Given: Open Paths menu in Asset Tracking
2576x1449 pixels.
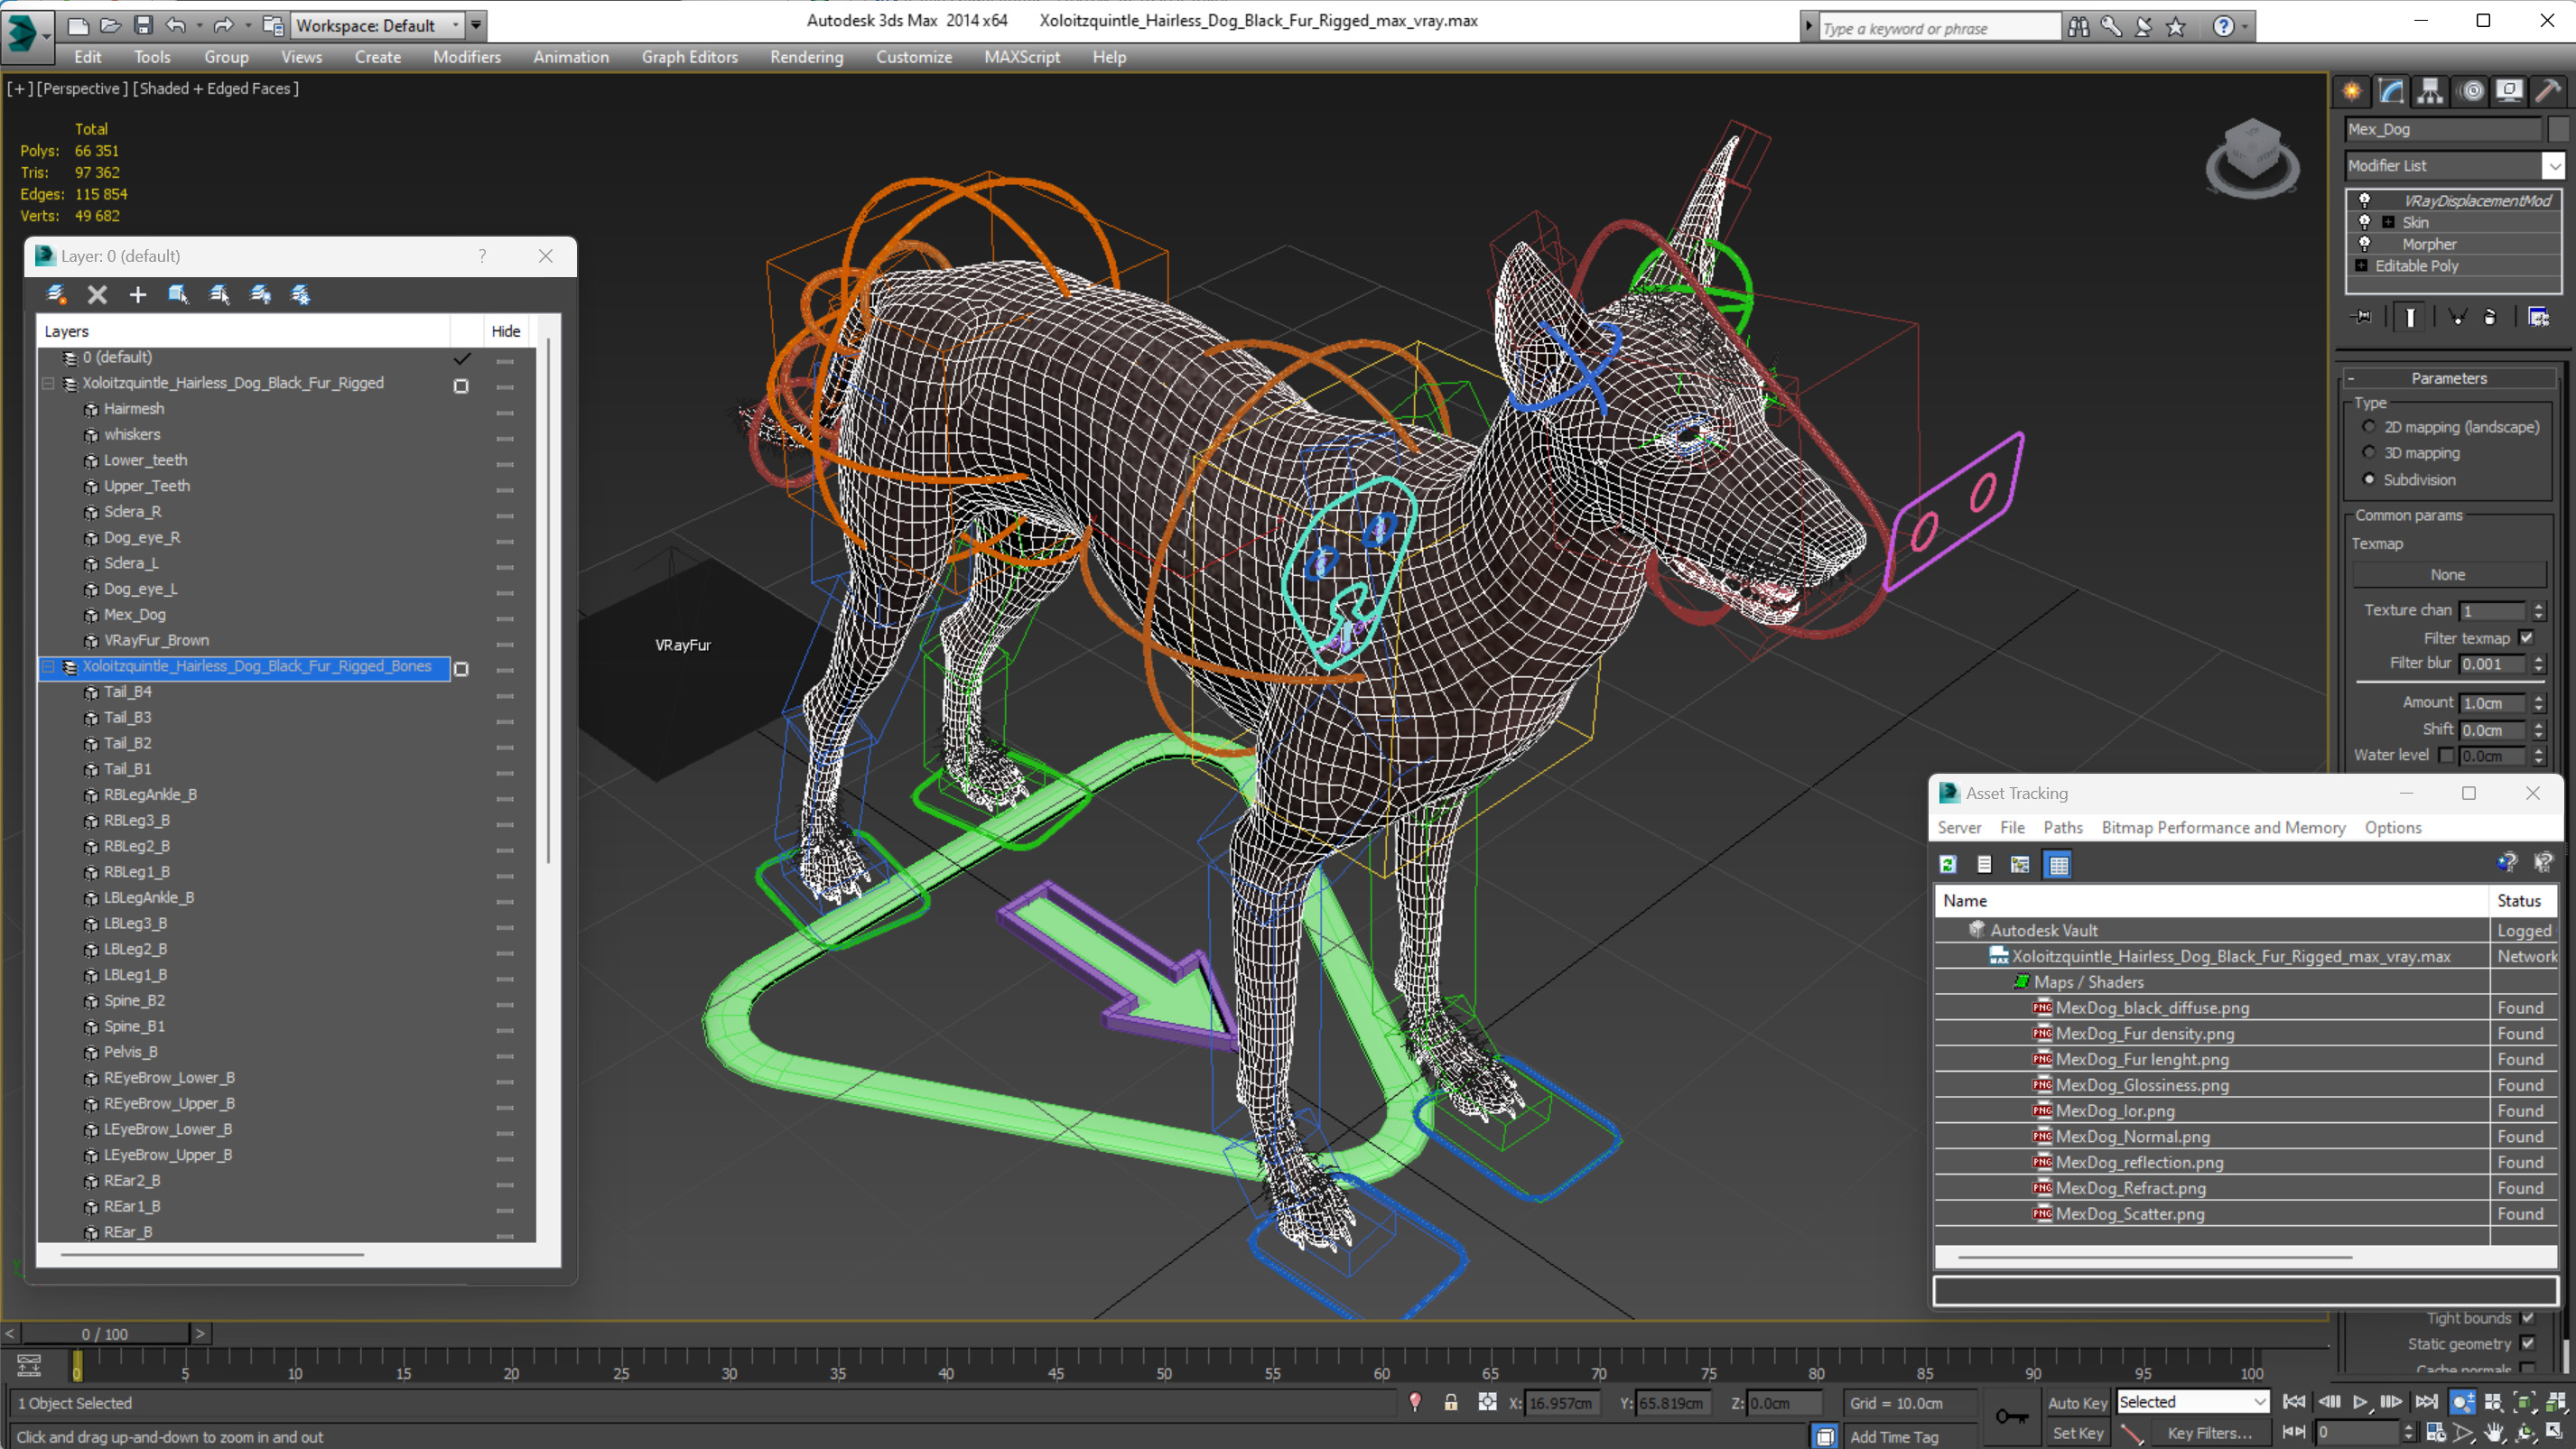Looking at the screenshot, I should point(2063,827).
